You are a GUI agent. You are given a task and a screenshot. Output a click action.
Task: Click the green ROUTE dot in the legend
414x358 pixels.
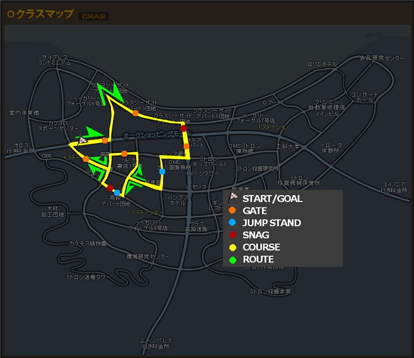(233, 260)
